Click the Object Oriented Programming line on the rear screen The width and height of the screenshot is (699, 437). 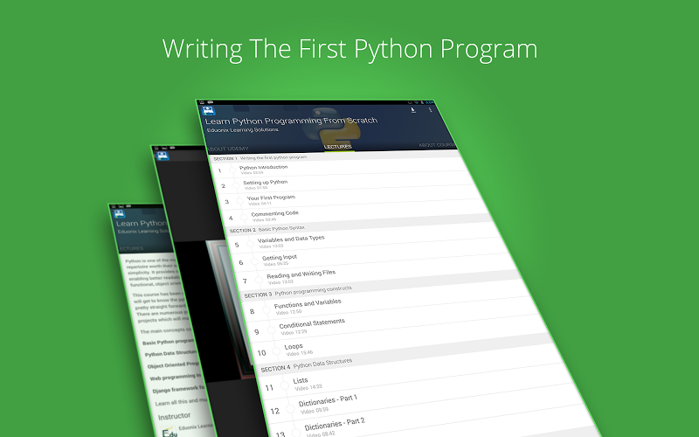173,364
